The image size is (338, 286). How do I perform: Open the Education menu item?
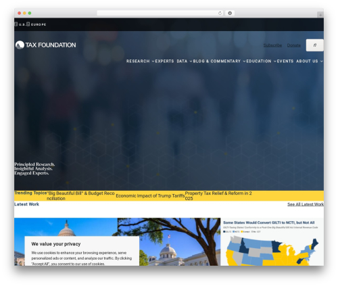pos(259,62)
